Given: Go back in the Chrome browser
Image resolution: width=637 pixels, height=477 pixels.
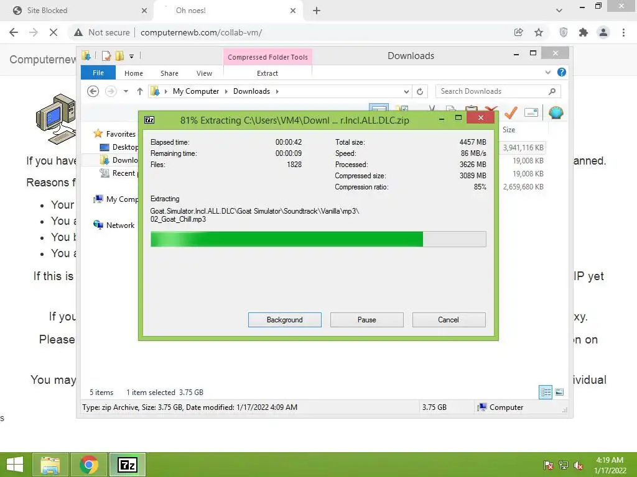Looking at the screenshot, I should [14, 32].
